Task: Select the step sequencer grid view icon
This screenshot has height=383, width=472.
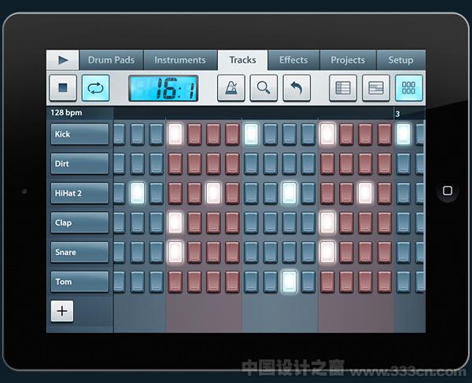Action: click(408, 88)
